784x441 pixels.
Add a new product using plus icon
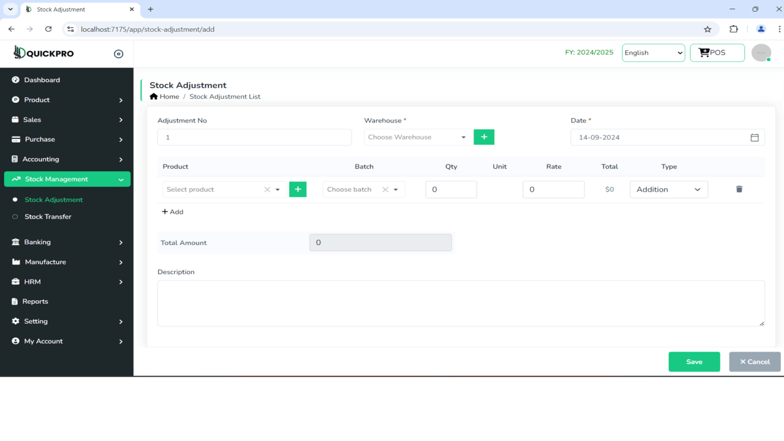click(298, 189)
